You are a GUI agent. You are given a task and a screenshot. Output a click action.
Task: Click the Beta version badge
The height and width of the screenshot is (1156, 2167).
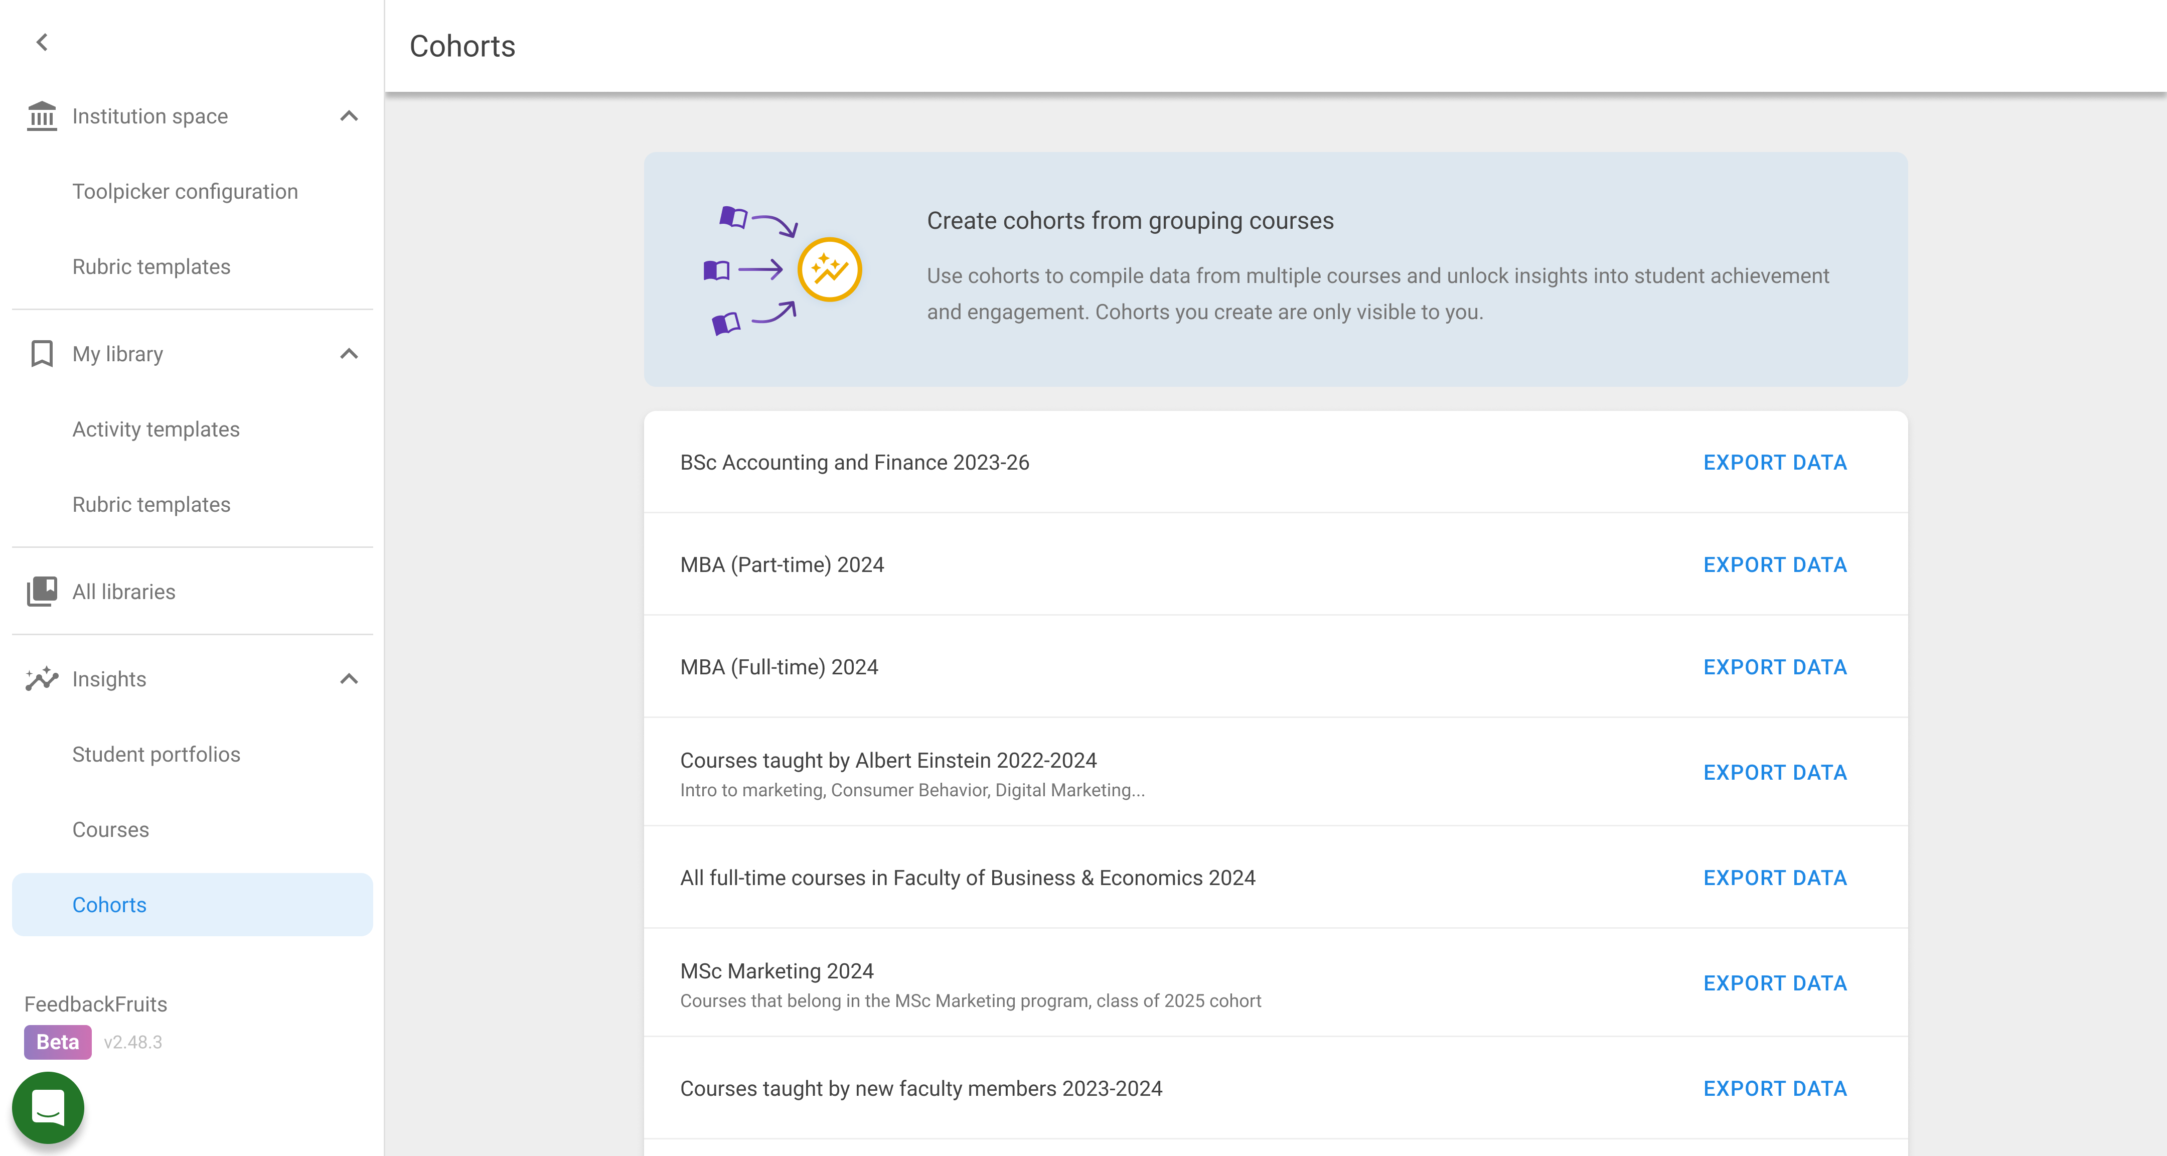[x=57, y=1042]
